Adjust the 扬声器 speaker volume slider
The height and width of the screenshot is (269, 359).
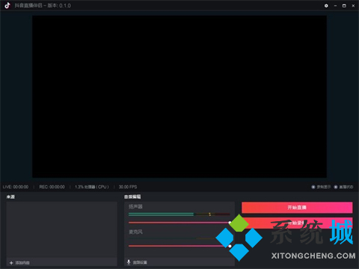click(x=179, y=223)
